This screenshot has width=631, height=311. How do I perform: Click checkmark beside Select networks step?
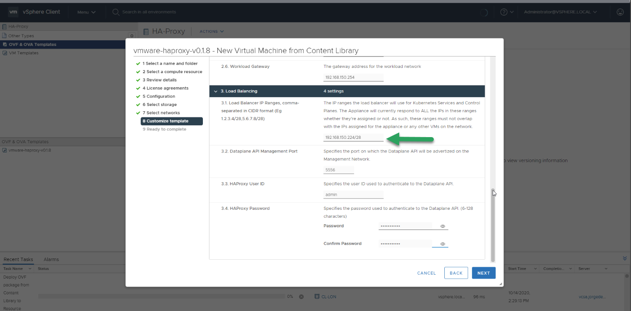point(138,113)
